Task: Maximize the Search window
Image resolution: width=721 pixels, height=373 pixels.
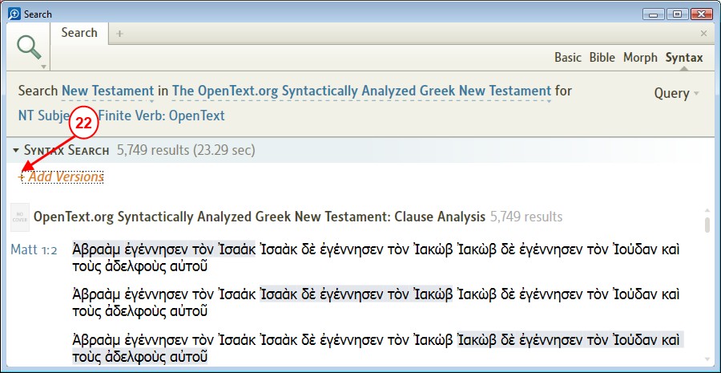Action: pos(677,14)
